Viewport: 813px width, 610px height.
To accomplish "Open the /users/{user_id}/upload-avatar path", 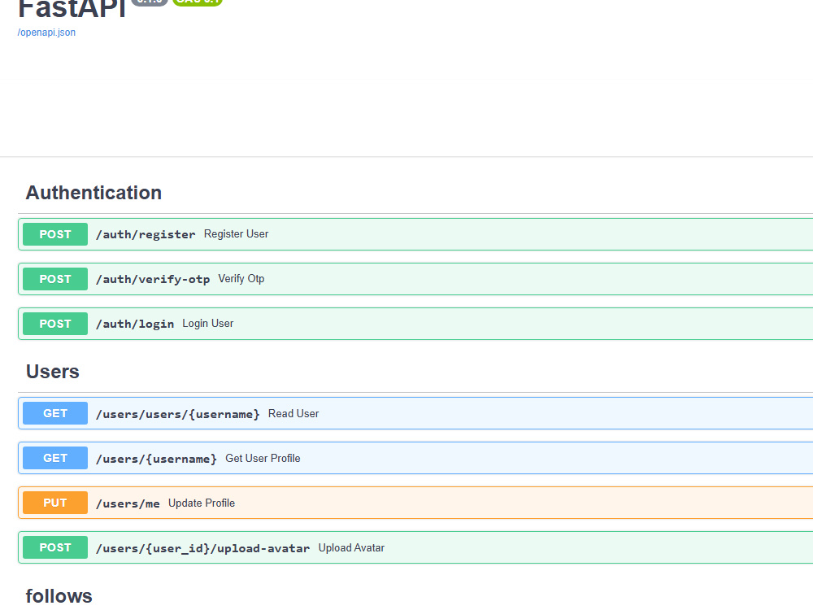I will coord(202,547).
